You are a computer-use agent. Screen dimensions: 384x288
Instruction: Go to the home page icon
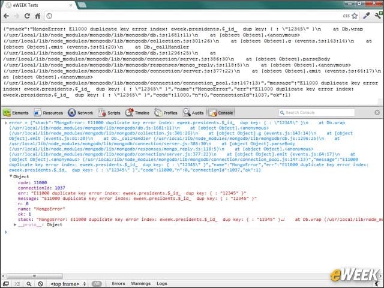tap(38, 16)
